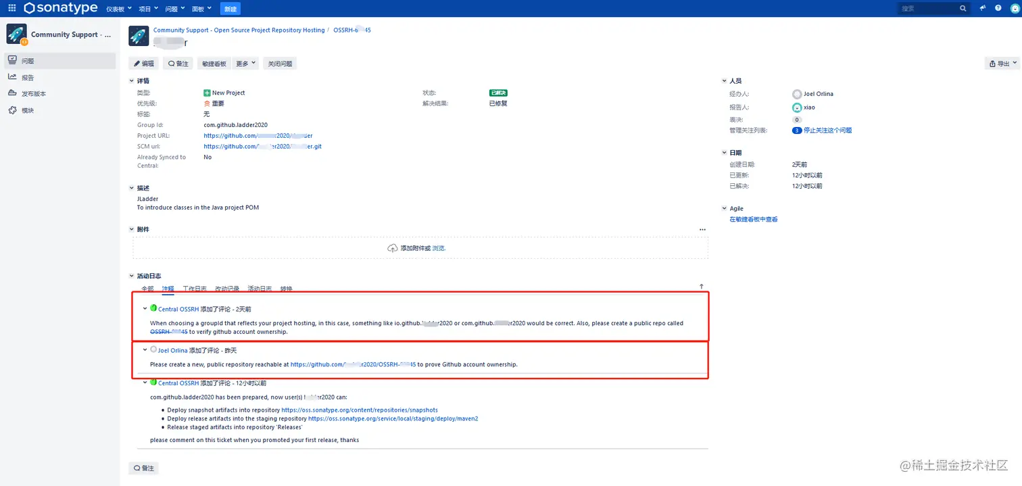Switch to the 工作日志 activity tab
Screen dimensions: 1022x486
click(x=195, y=289)
